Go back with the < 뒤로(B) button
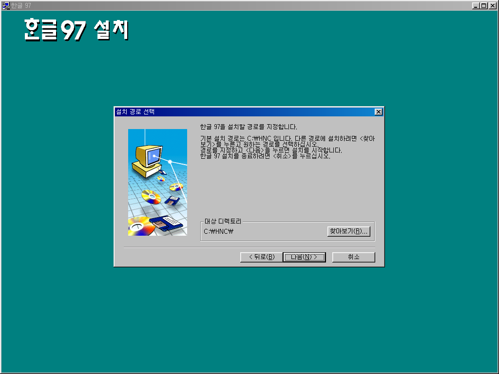The image size is (499, 374). coord(261,257)
